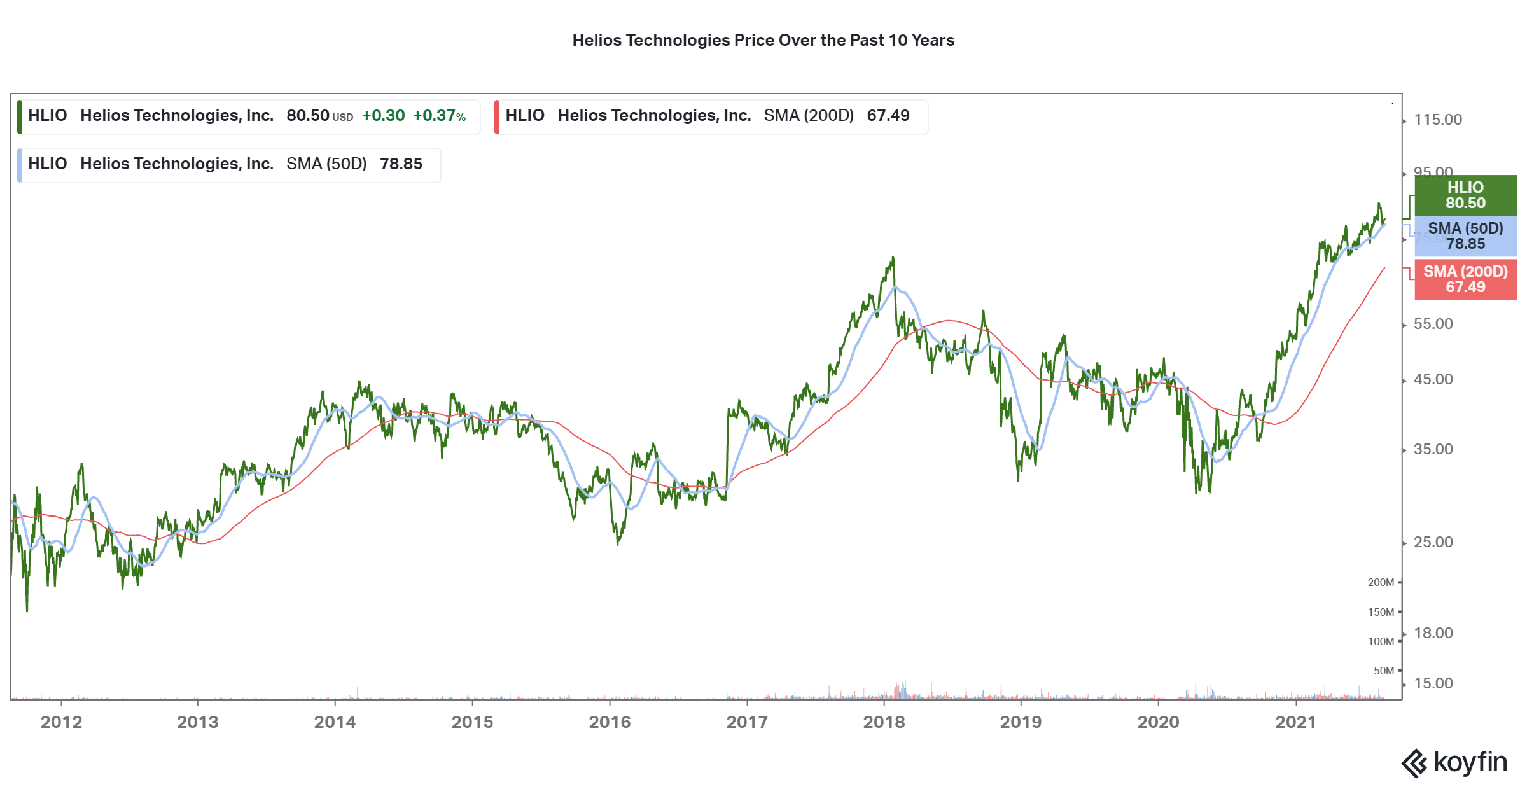Click the tall 2018 volume spike bar
Image resolution: width=1527 pixels, height=789 pixels.
click(896, 646)
